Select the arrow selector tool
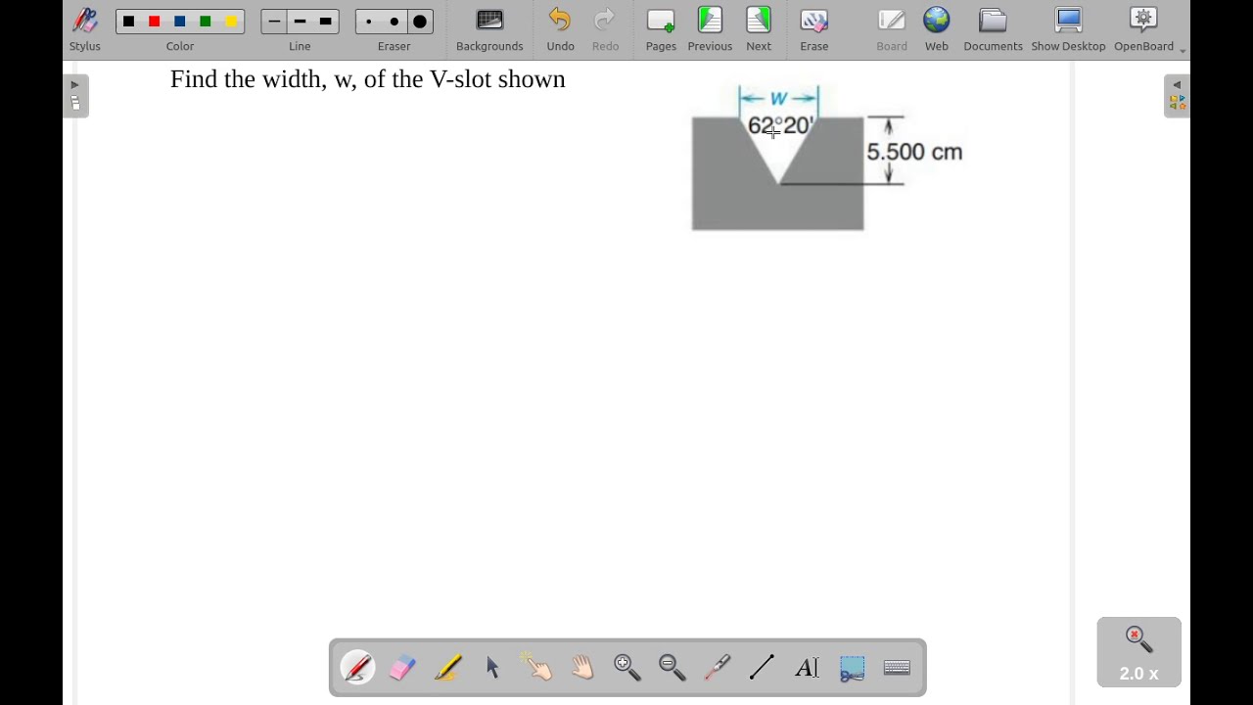This screenshot has width=1253, height=705. click(492, 668)
